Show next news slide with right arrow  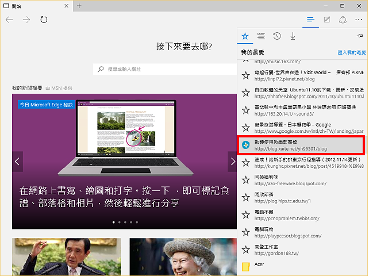pos(233,162)
